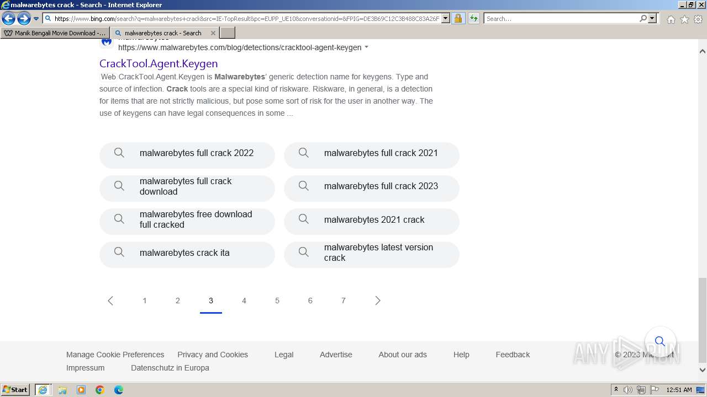
Task: Refresh the page using the refresh icon
Action: (x=473, y=19)
